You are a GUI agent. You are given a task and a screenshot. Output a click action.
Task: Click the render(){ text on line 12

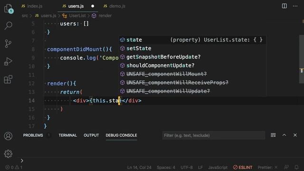[62, 84]
